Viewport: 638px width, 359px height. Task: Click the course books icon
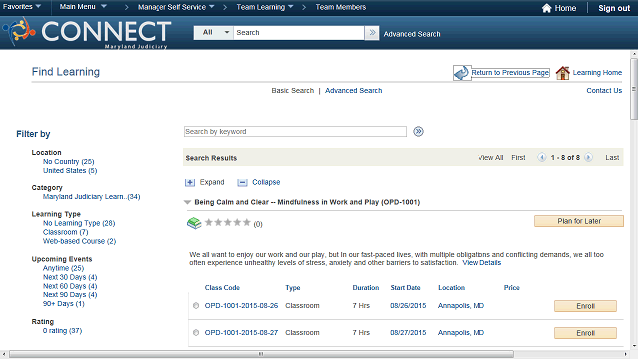click(x=194, y=223)
